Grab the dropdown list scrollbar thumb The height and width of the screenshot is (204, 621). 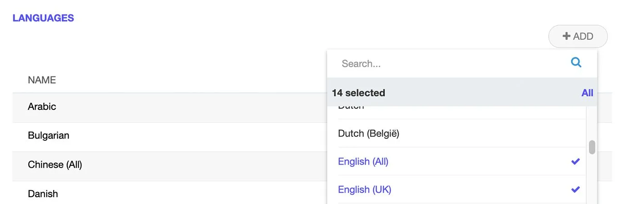point(592,147)
